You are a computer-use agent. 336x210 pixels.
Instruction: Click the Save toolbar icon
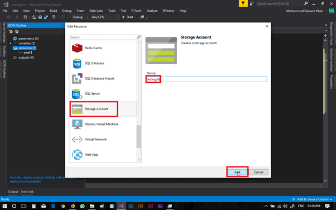(40, 17)
